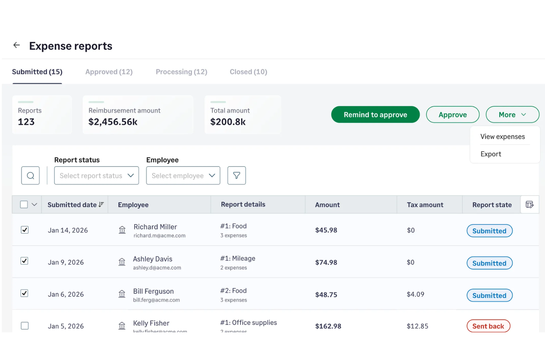Uncheck the Jan 14, 2026 row checkbox
The image size is (545, 363).
24,230
